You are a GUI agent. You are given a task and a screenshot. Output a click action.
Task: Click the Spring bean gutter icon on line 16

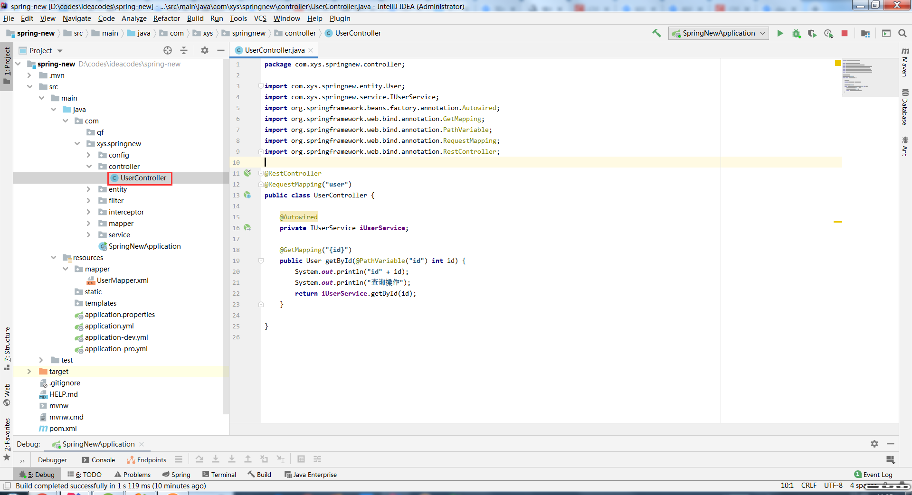(x=247, y=228)
